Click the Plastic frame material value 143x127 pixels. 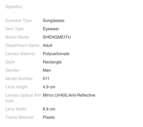pyautogui.click(x=49, y=117)
